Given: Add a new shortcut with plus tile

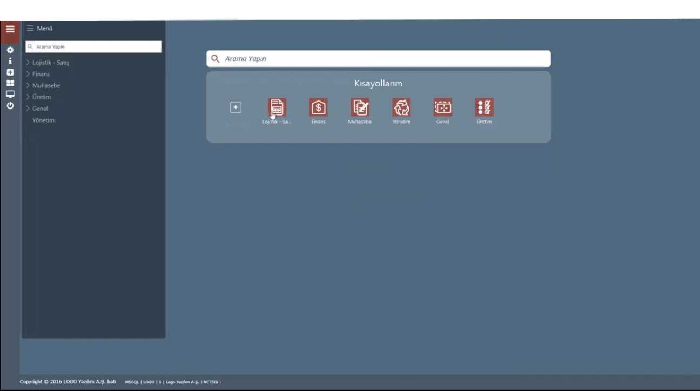Looking at the screenshot, I should pos(235,107).
